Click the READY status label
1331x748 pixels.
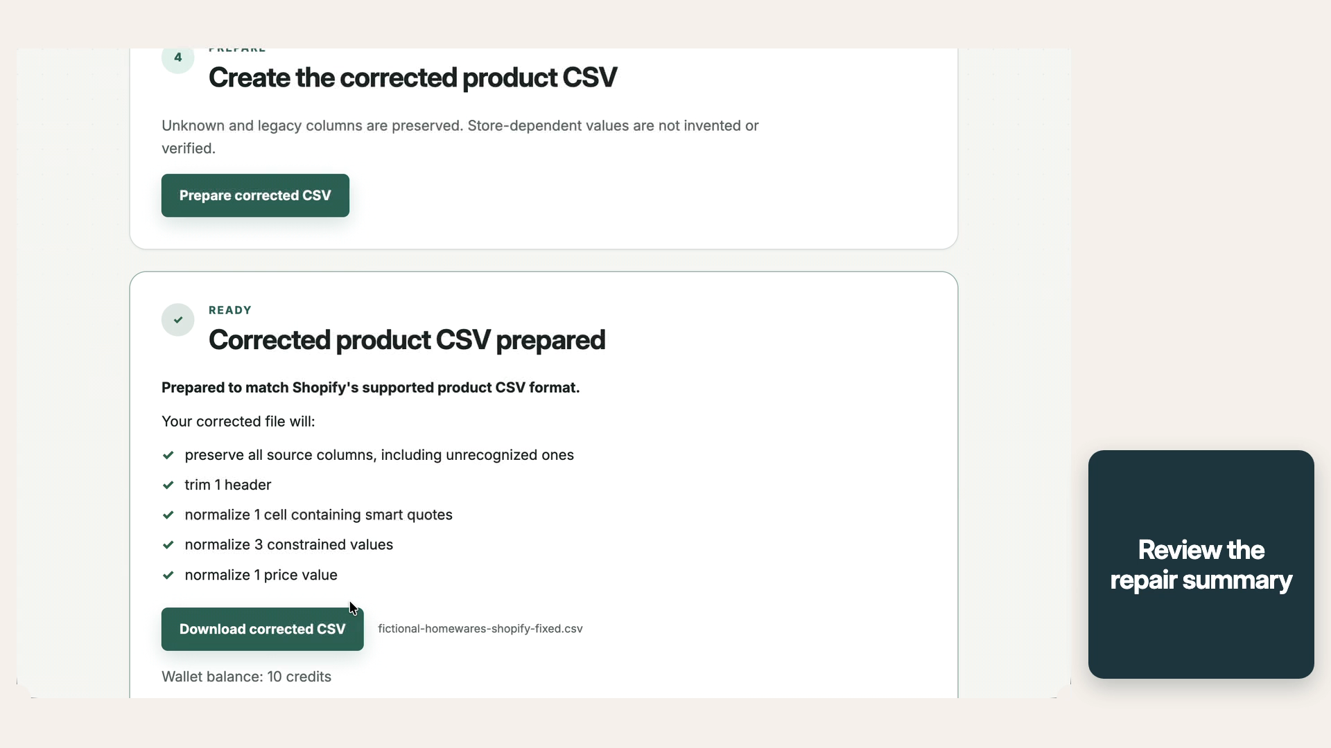(x=230, y=310)
